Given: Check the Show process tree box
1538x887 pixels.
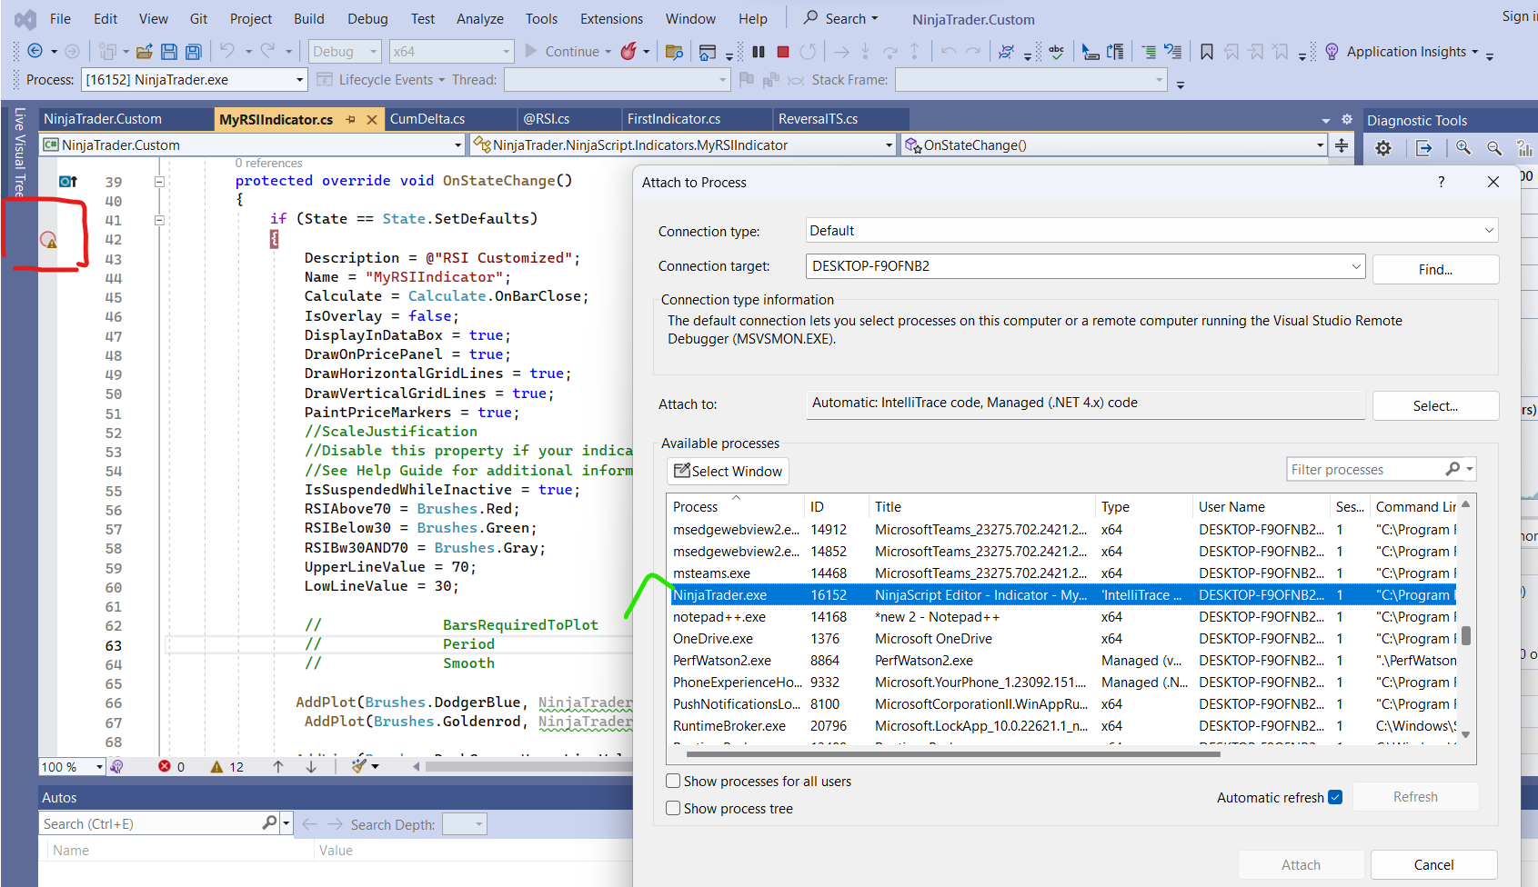Looking at the screenshot, I should [673, 808].
